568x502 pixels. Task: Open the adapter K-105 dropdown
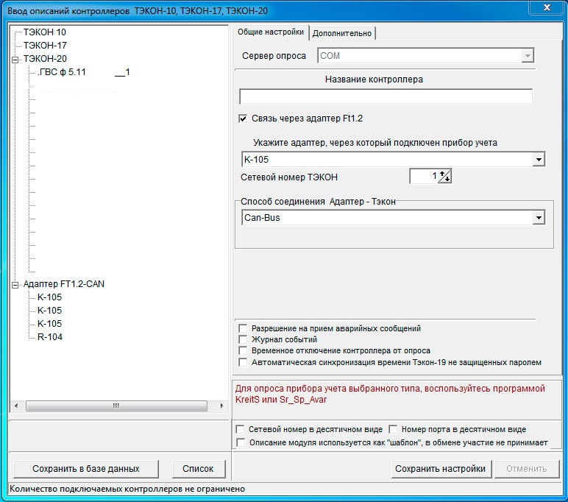click(x=539, y=160)
